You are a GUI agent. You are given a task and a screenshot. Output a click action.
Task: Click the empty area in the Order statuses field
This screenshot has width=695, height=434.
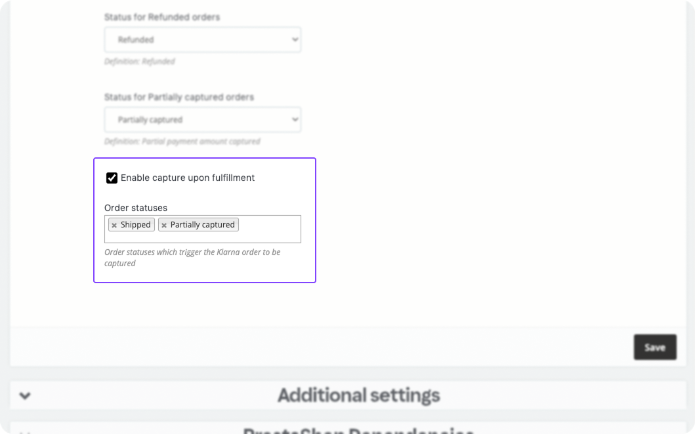(269, 229)
